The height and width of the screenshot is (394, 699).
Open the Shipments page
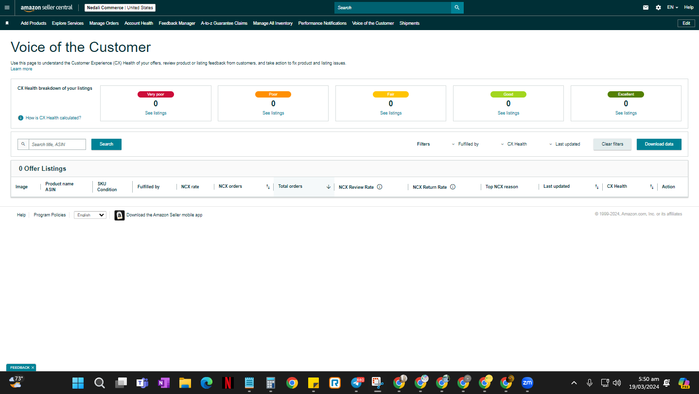(x=409, y=23)
